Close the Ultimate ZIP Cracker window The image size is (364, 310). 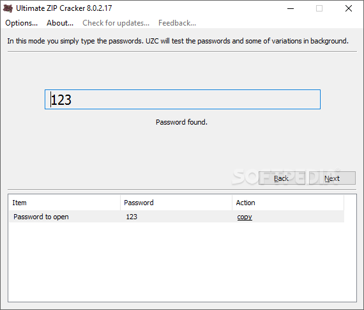(x=349, y=8)
